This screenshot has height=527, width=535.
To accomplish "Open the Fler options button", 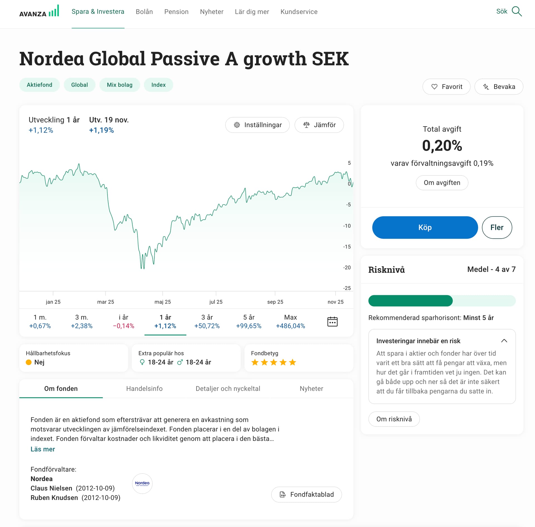I will click(x=497, y=227).
